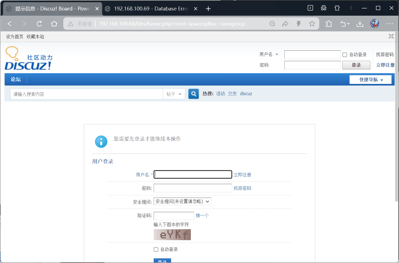Click the downloads icon in the browser toolbar
Viewport: 399px width, 263px height.
(360, 24)
